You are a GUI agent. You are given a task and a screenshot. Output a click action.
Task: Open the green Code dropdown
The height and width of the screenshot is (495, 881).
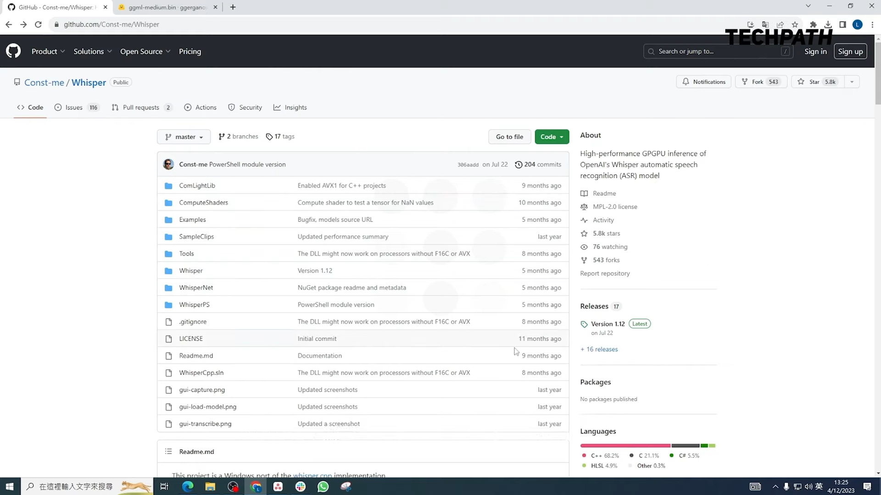pos(552,137)
